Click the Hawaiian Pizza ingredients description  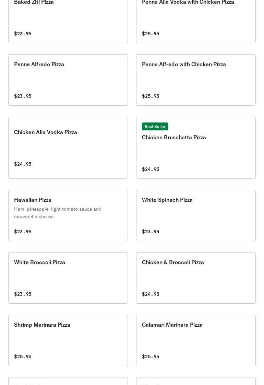tap(58, 213)
